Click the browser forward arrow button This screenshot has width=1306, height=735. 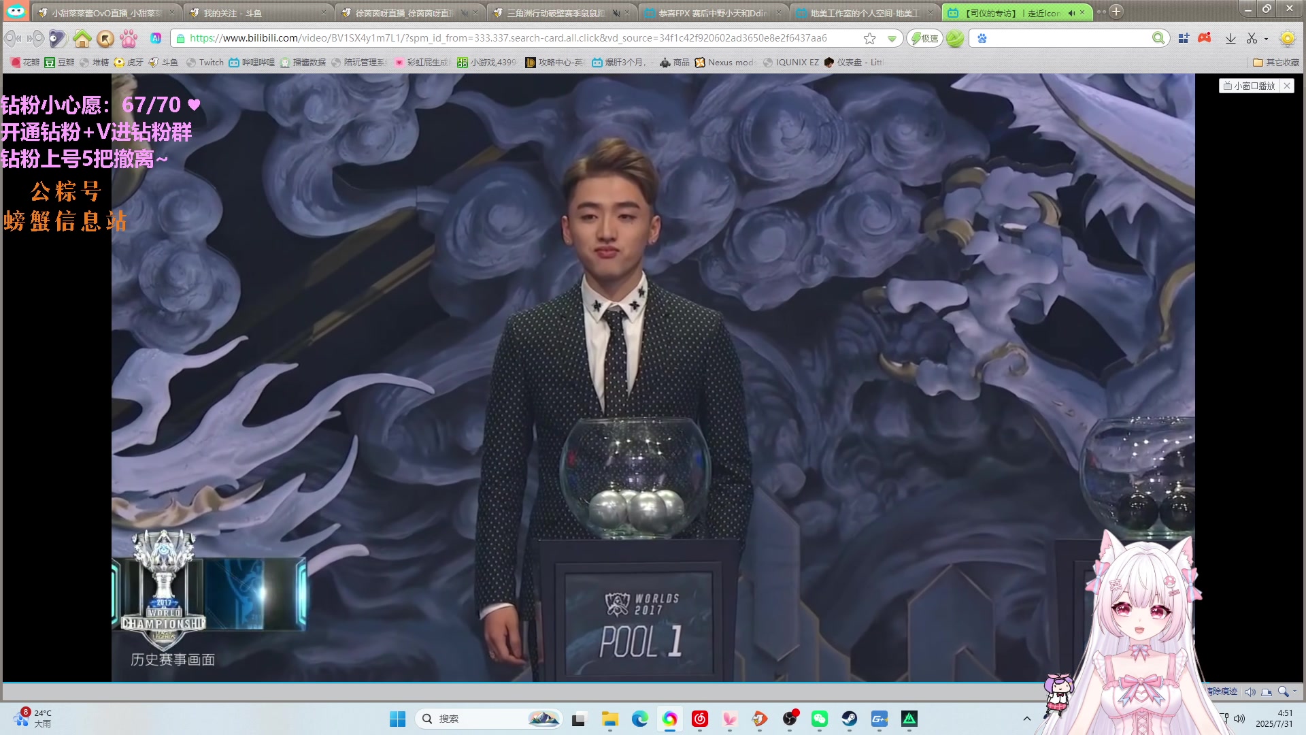36,39
